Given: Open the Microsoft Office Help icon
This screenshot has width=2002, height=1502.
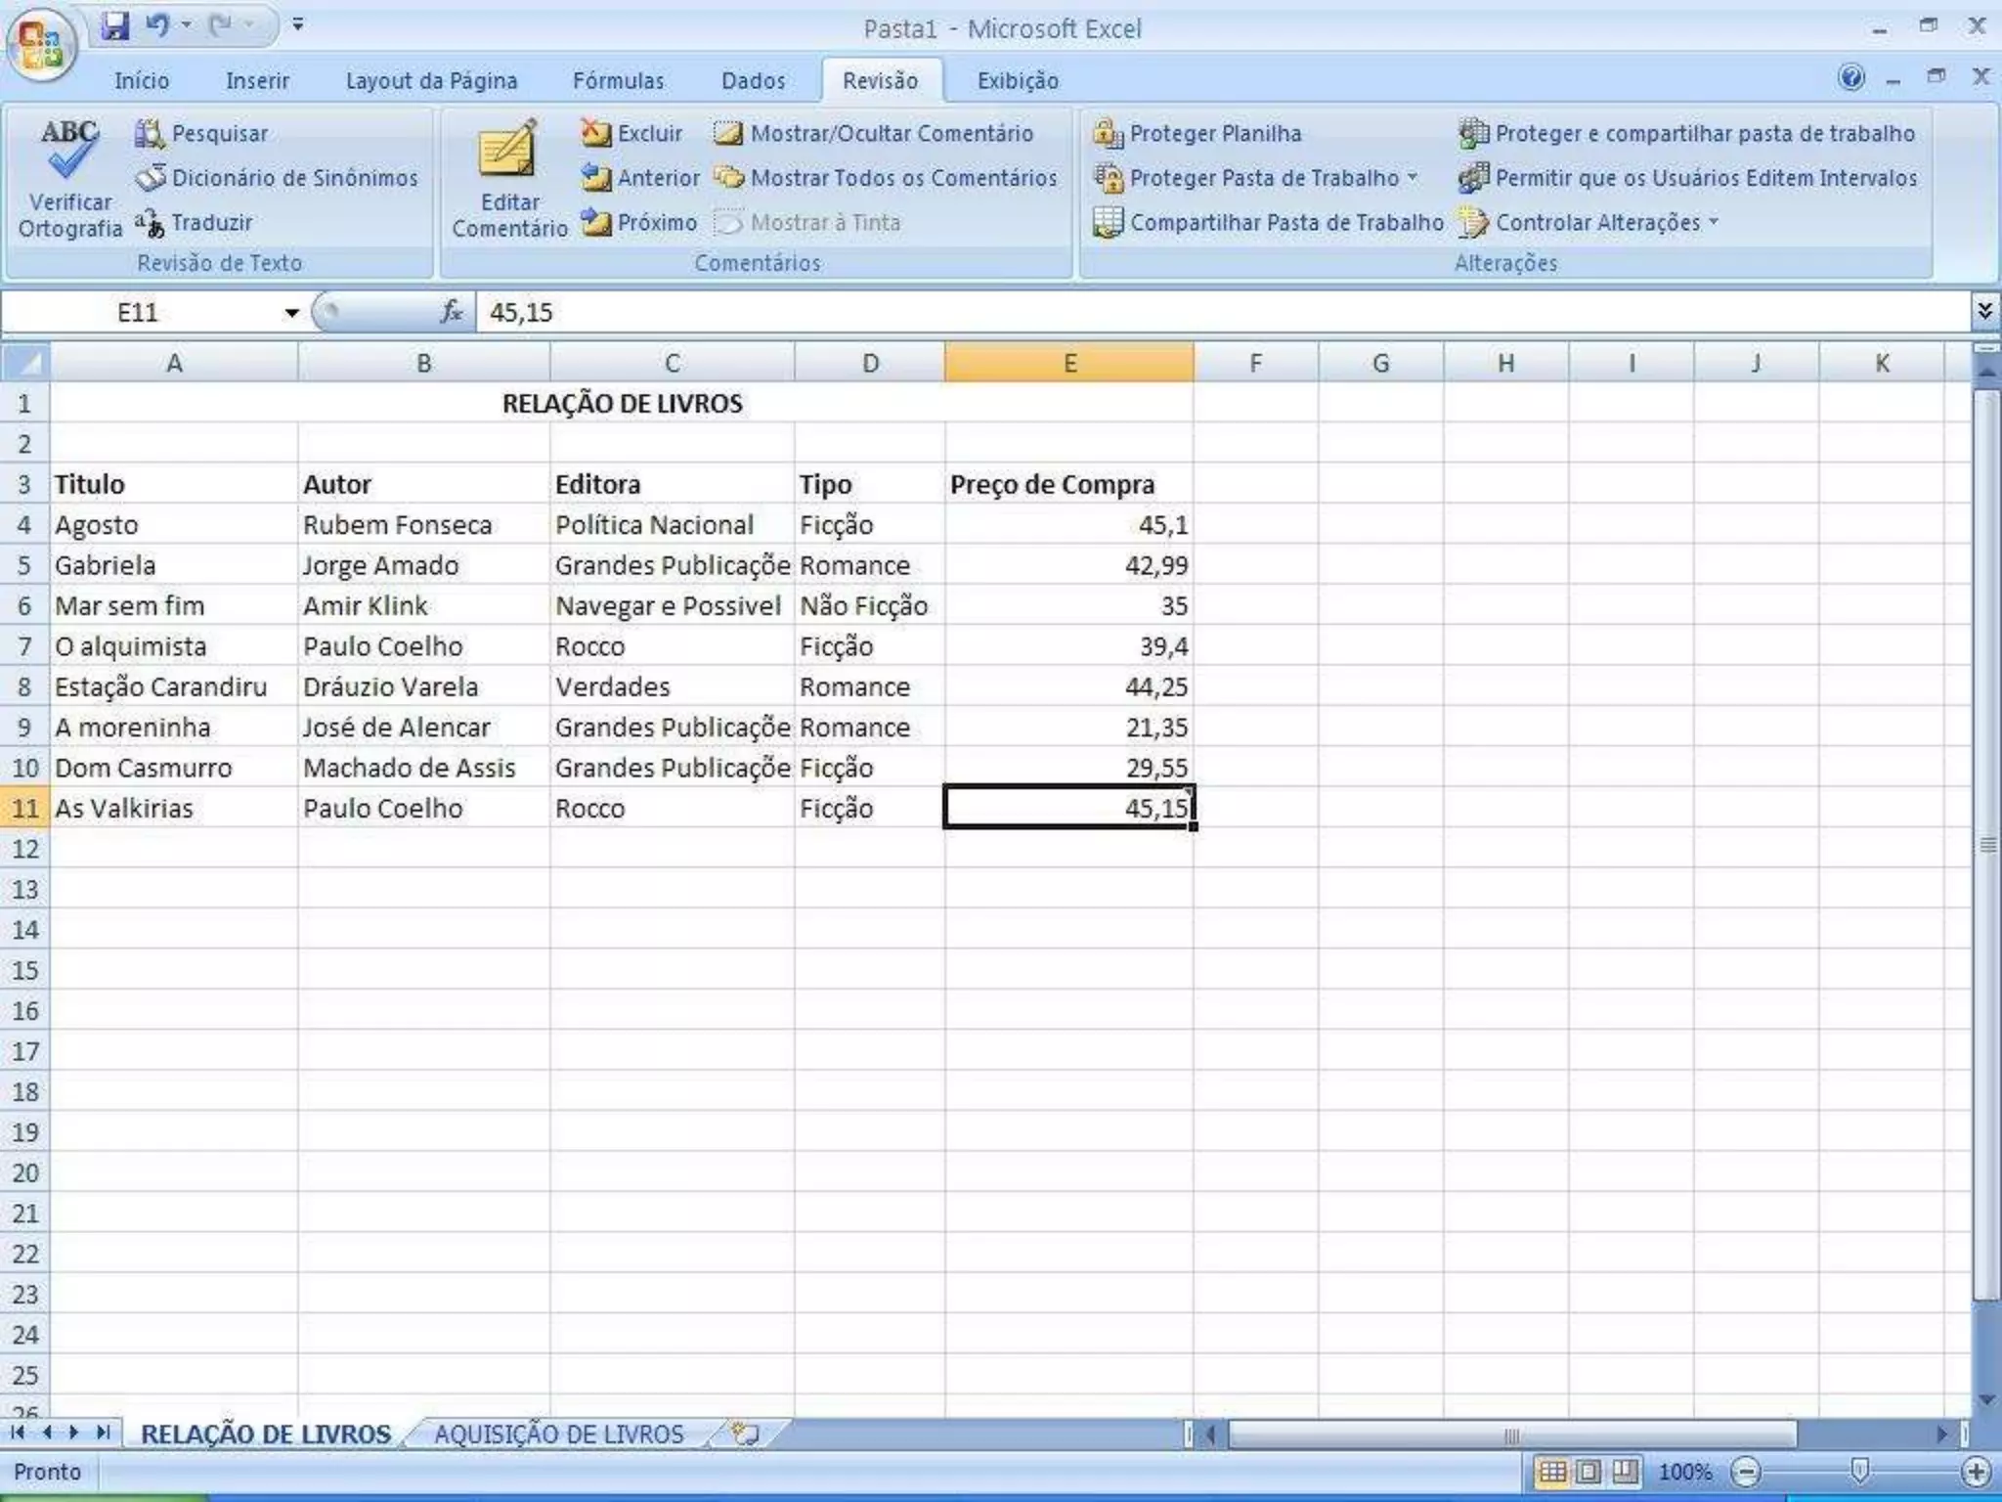Looking at the screenshot, I should point(1850,77).
